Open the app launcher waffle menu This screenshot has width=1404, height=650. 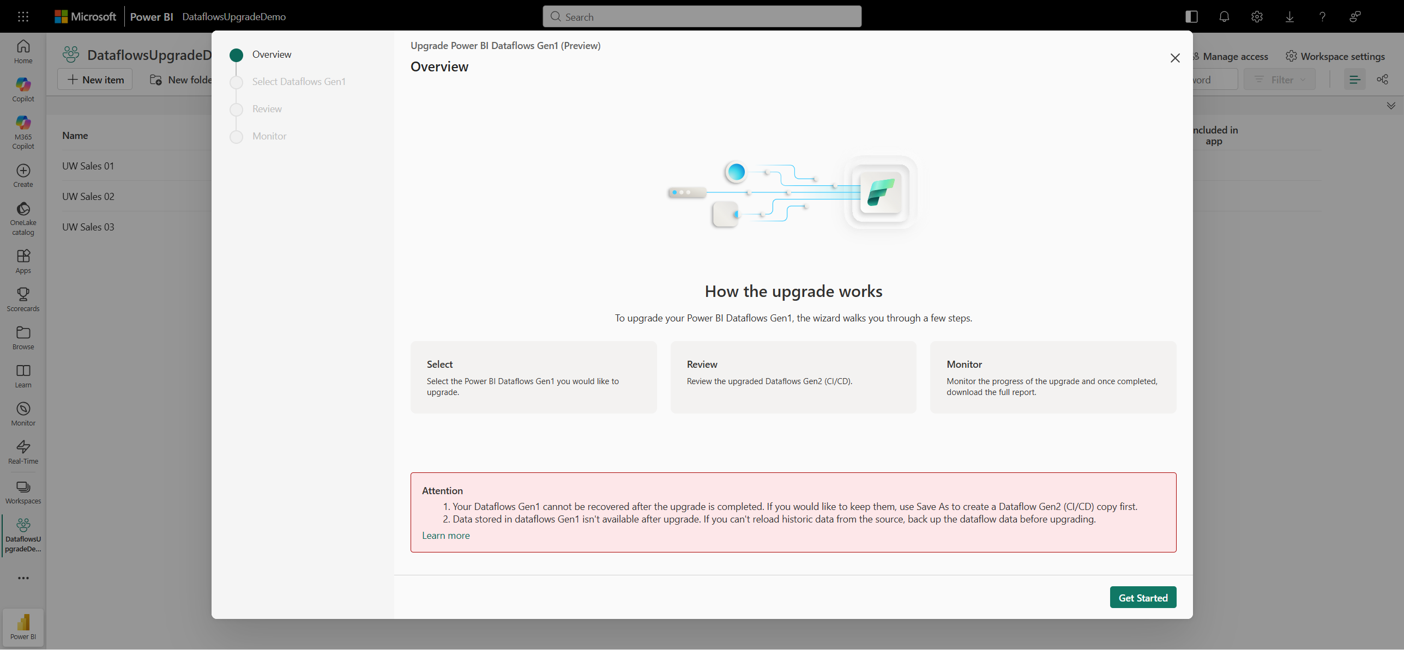pyautogui.click(x=23, y=16)
